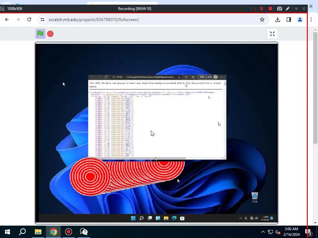Go back in Chrome
Image resolution: width=318 pixels, height=238 pixels.
tap(7, 20)
